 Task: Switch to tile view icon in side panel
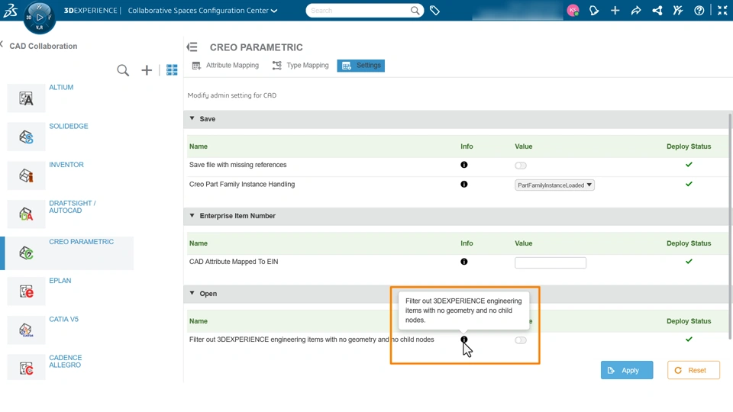pos(172,70)
